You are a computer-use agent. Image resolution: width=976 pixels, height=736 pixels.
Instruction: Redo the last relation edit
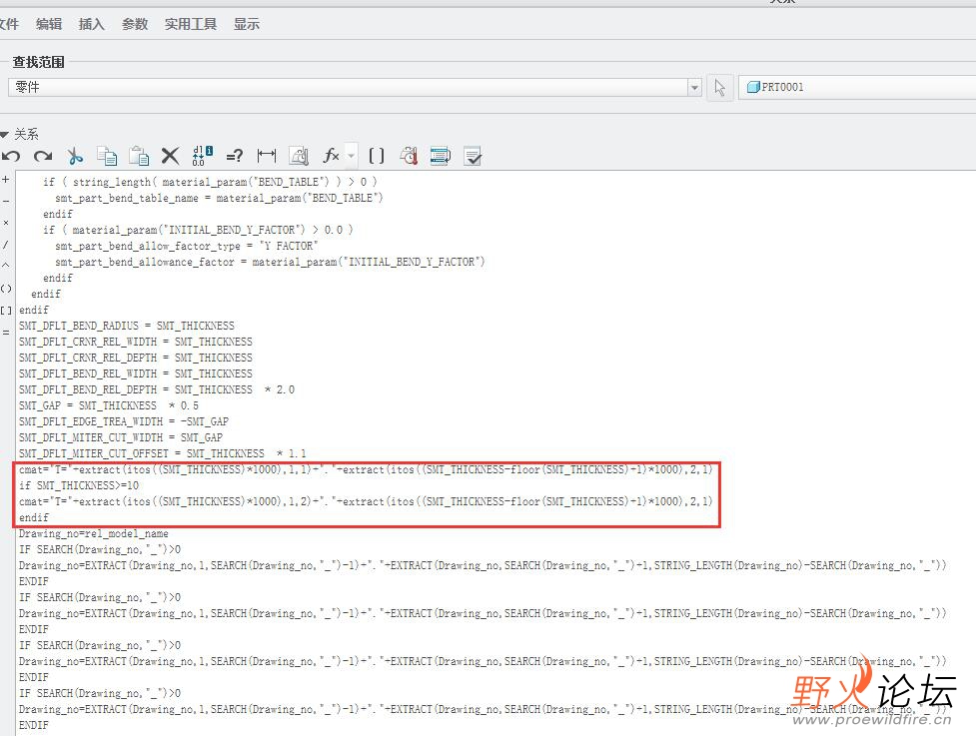click(x=43, y=156)
